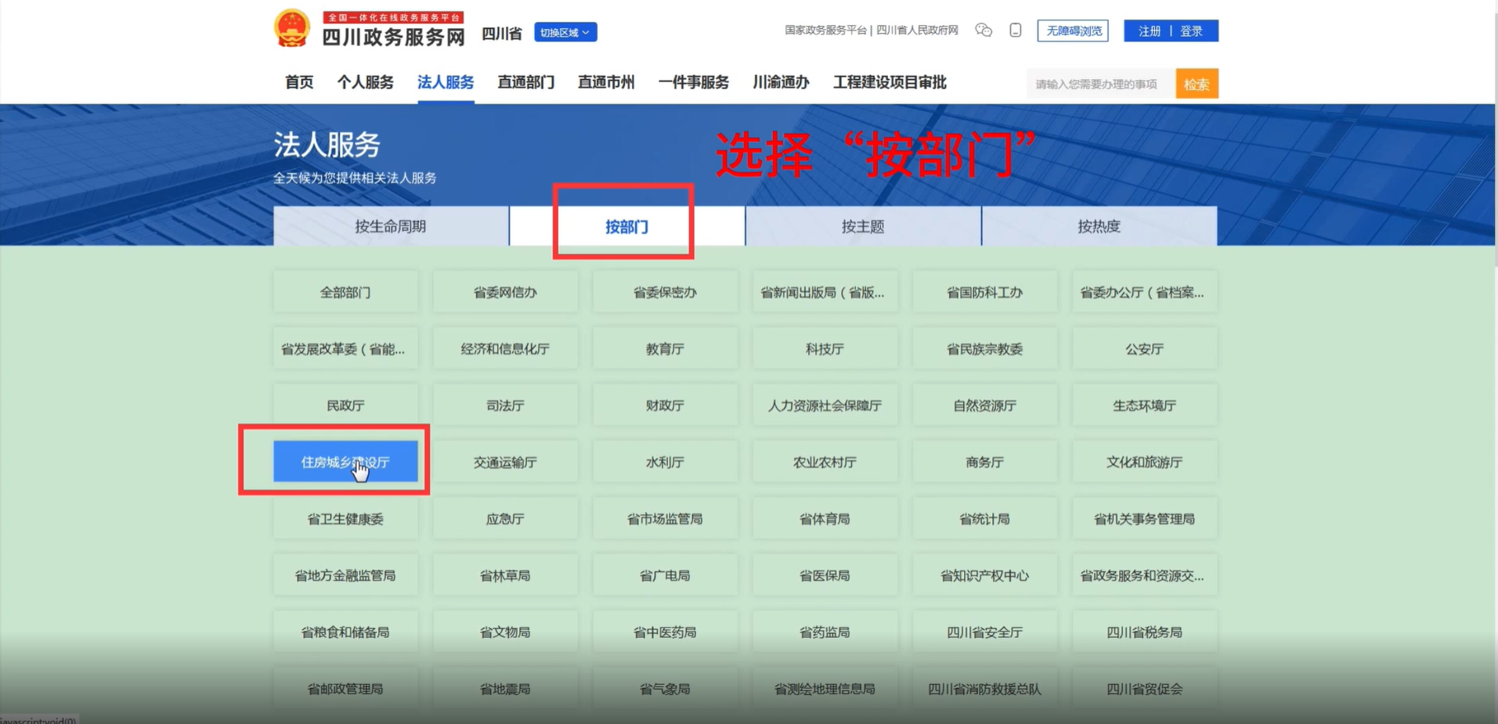Select 省药监局 department
This screenshot has height=724, width=1498.
[825, 632]
